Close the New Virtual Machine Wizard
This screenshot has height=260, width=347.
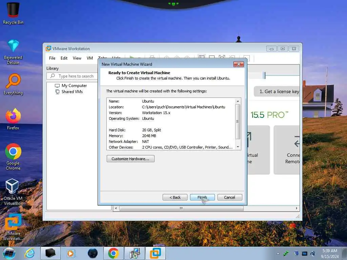pyautogui.click(x=239, y=64)
